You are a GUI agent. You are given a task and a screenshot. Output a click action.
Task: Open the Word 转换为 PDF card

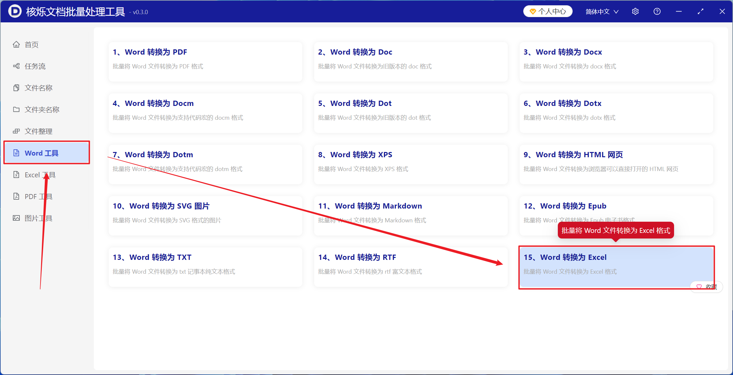[x=205, y=62]
